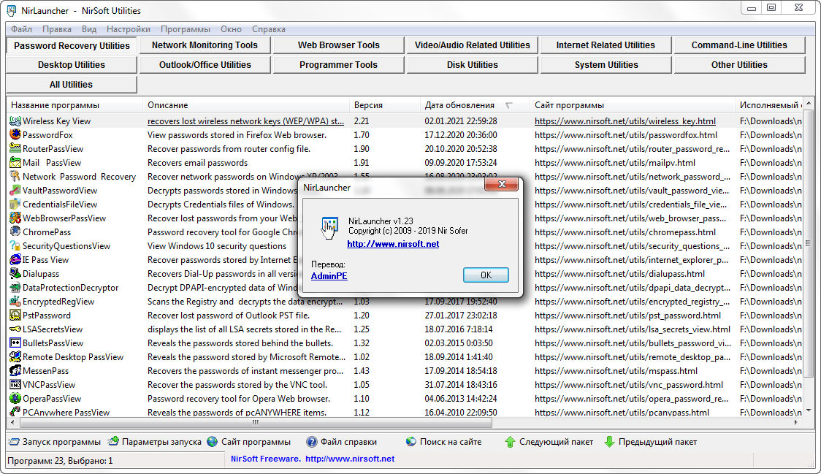Click the Предыдущий пакет down arrow
Image resolution: width=821 pixels, height=474 pixels.
[609, 442]
